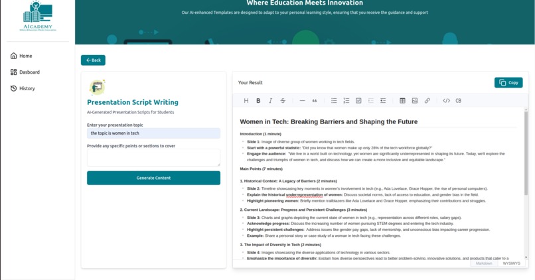
Task: Create an ordered numbered list
Action: pyautogui.click(x=346, y=101)
